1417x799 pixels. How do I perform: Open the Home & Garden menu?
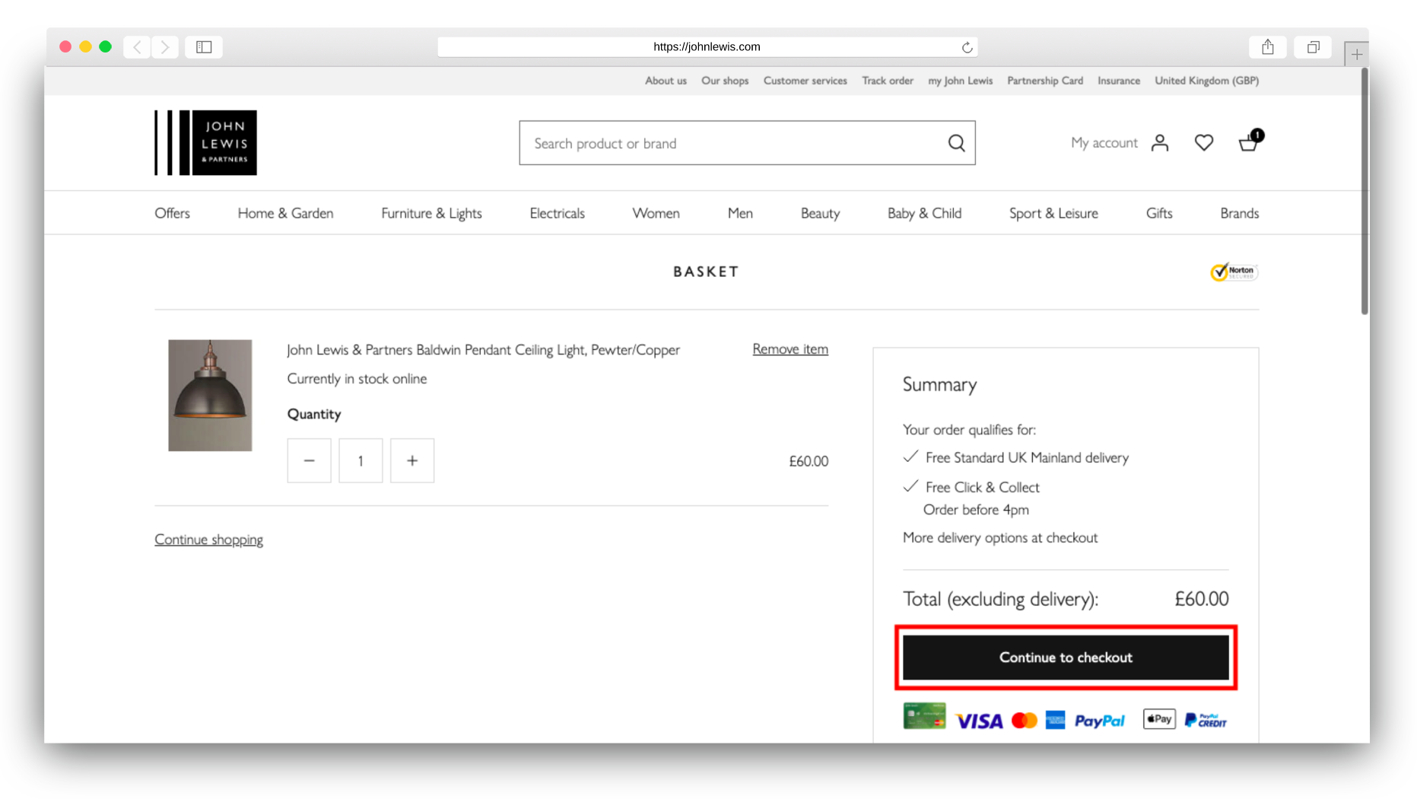tap(285, 213)
